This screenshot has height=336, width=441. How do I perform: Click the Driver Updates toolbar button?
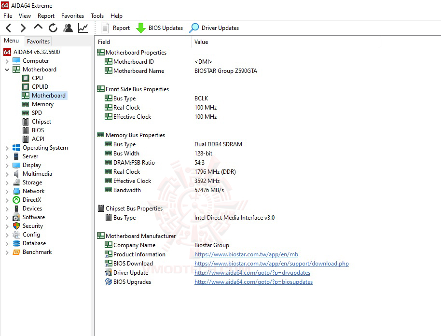(x=214, y=28)
